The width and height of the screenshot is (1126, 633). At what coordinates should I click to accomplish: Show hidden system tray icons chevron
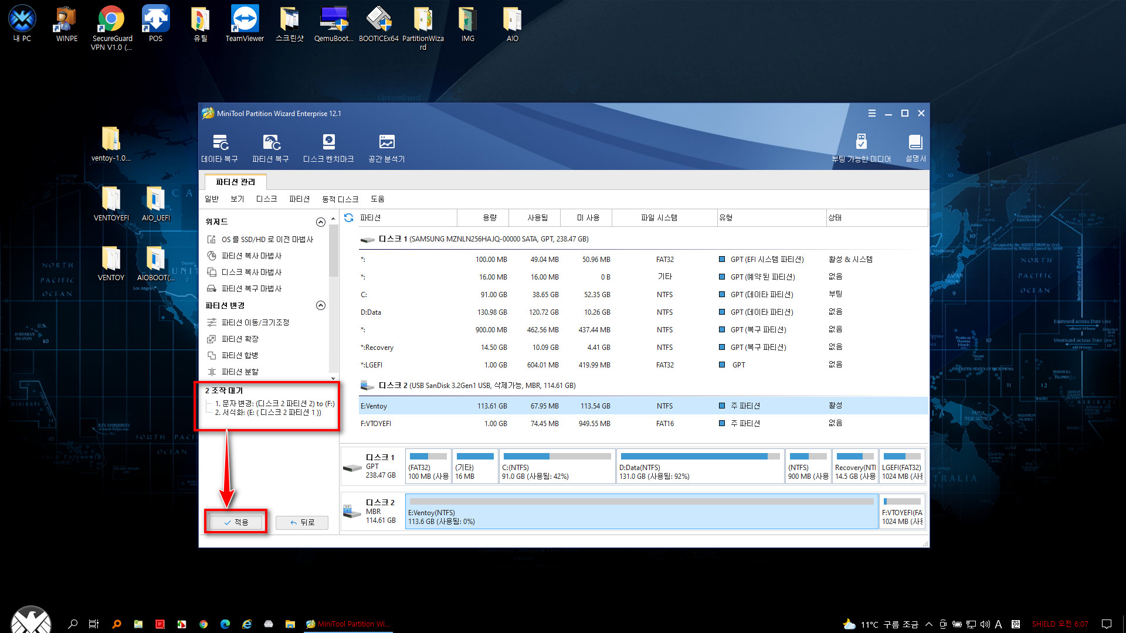[929, 624]
